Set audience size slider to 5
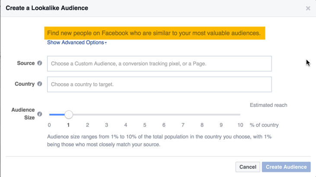Viewport: 316px width, 177px height. pos(145,115)
